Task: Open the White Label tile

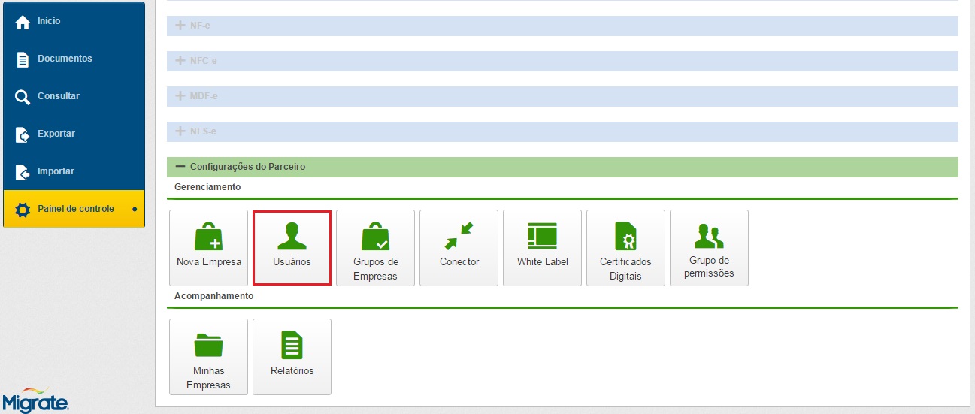Action: coord(542,248)
